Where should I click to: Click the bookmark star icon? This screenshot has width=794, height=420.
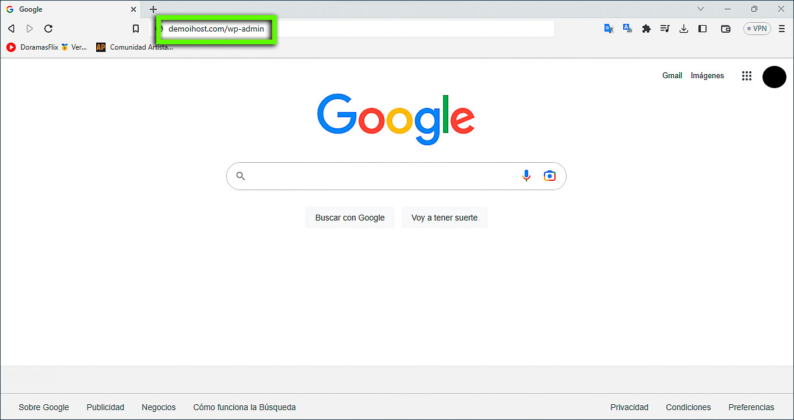tap(136, 28)
